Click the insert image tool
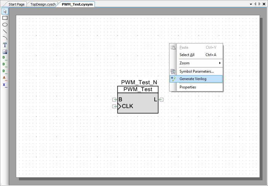 pyautogui.click(x=5, y=52)
